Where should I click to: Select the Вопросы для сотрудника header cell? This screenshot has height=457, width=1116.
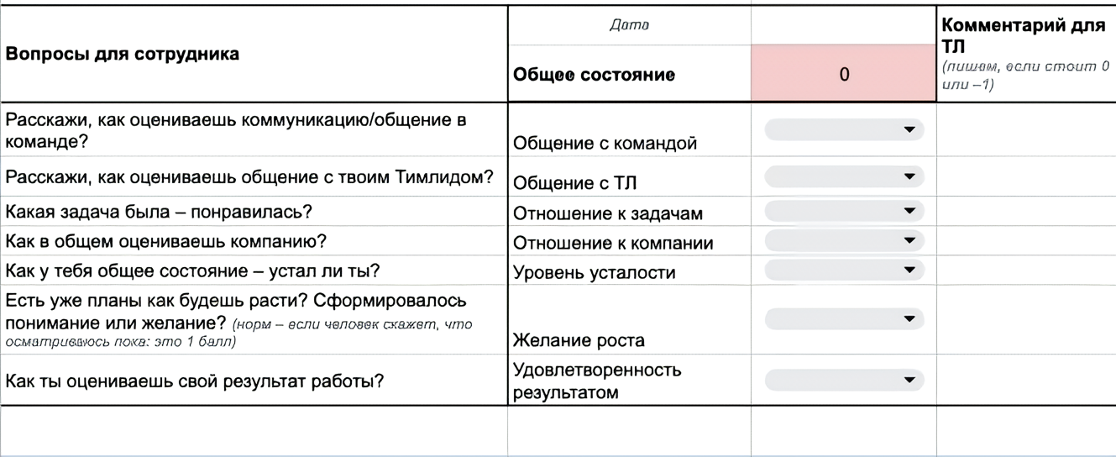click(254, 55)
